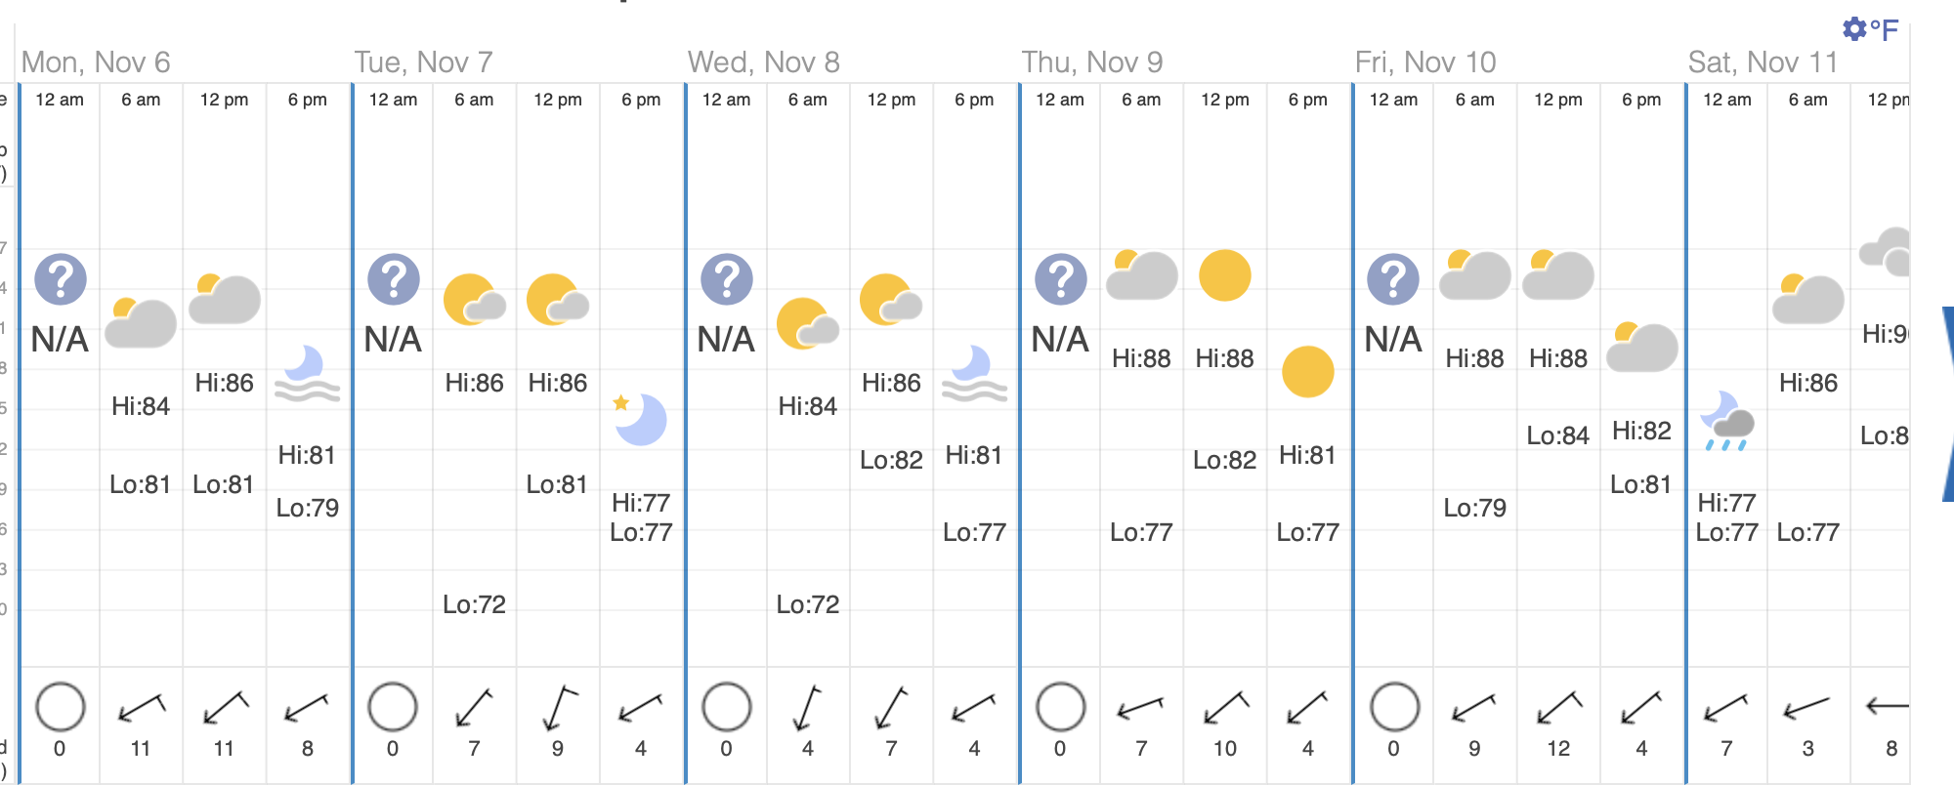Screen dimensions: 1954x785
Task: Click Monday 6 pm hazy moon icon
Action: (x=307, y=374)
